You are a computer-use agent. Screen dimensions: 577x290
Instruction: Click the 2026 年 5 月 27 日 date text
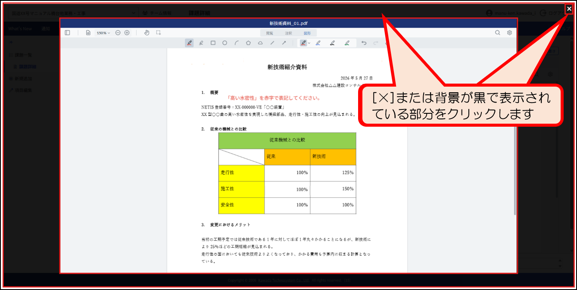point(356,78)
